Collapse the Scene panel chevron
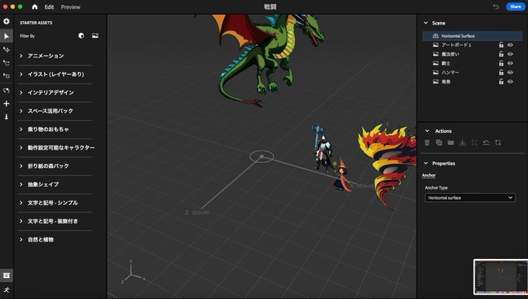Image resolution: width=528 pixels, height=299 pixels. click(426, 23)
